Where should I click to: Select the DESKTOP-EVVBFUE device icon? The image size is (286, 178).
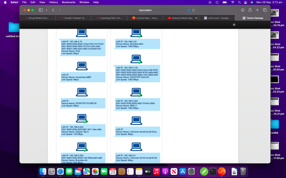(82, 92)
